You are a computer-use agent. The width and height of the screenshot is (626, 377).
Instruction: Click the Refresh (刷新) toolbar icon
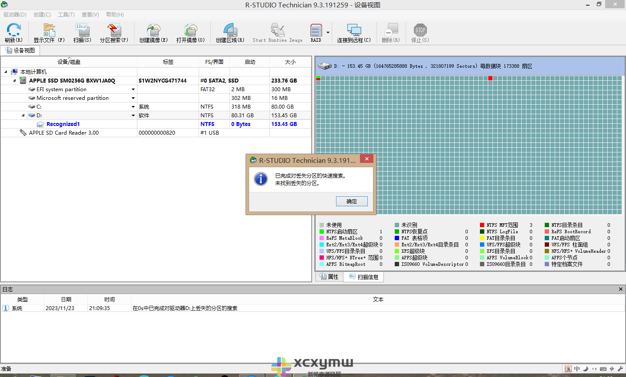point(13,33)
